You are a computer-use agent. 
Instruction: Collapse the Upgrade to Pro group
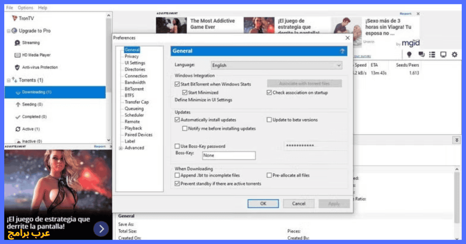[9, 31]
